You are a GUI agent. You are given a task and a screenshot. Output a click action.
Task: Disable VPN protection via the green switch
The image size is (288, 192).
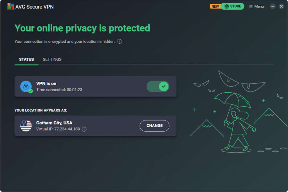[158, 86]
